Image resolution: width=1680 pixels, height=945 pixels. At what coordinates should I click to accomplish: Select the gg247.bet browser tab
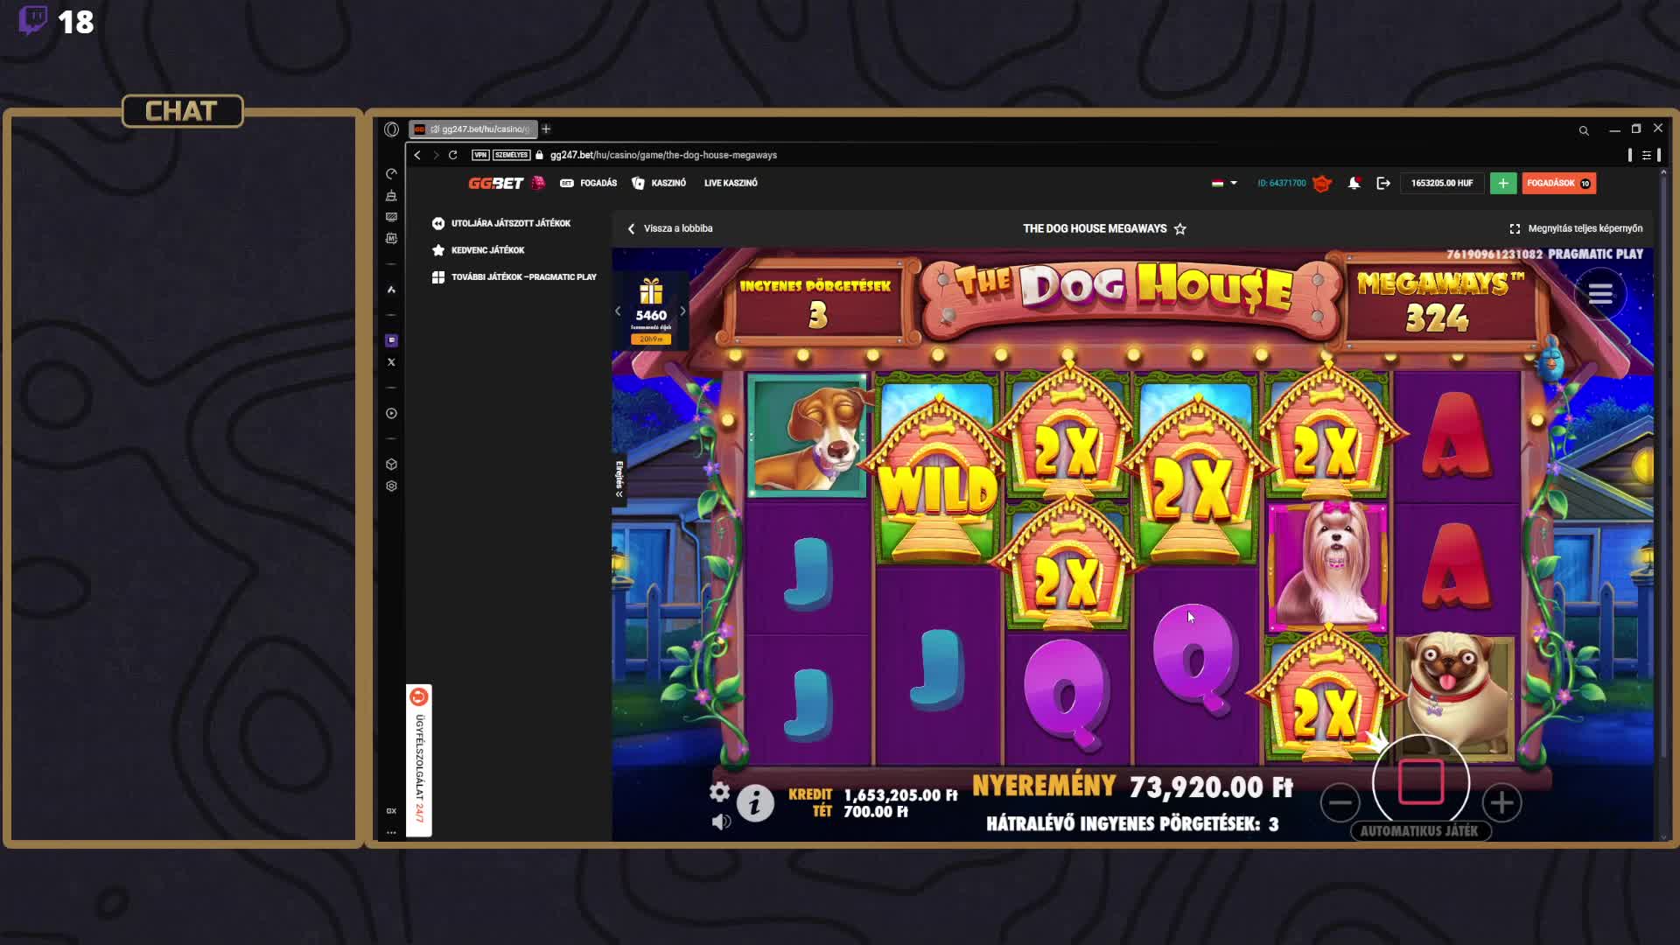click(472, 129)
